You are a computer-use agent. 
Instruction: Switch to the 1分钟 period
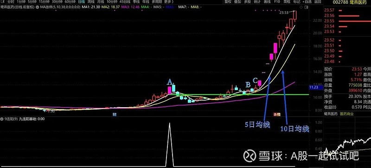[21, 2]
